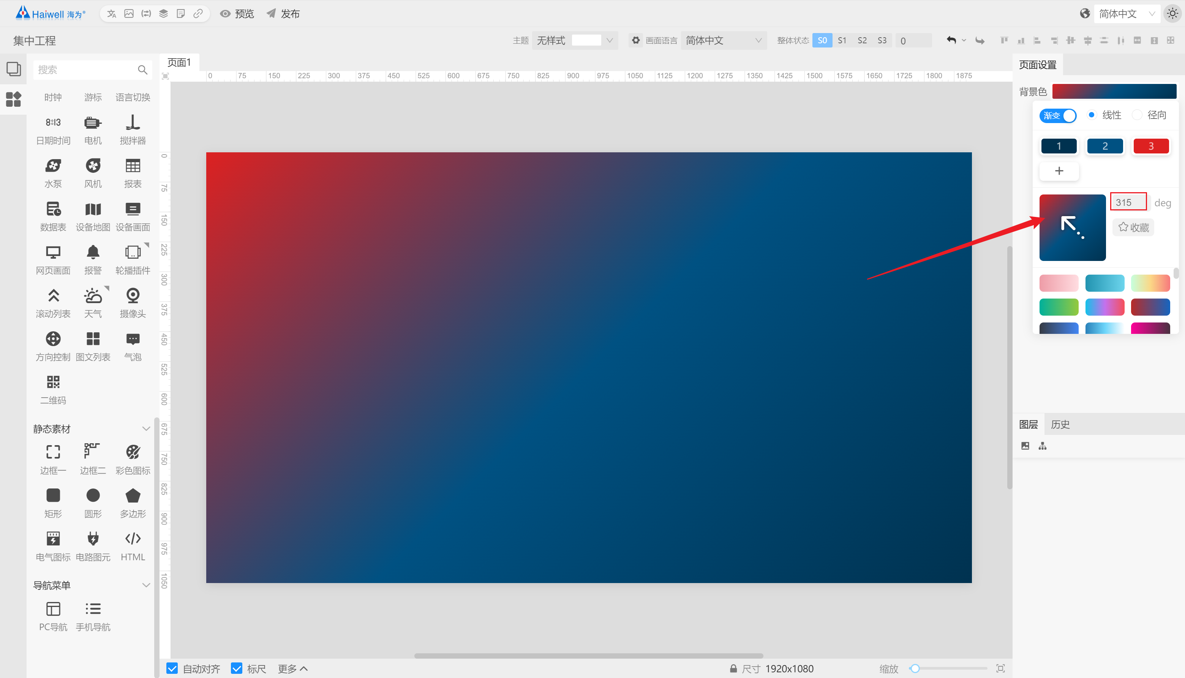Click the redo arrow icon

coord(980,41)
